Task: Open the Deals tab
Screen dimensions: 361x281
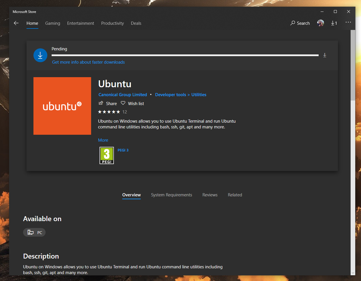Action: tap(136, 23)
